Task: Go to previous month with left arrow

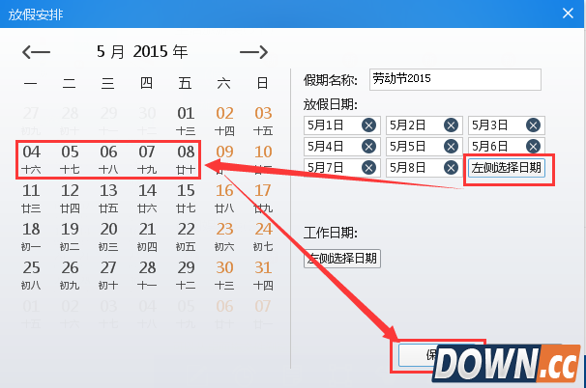Action: (x=36, y=51)
